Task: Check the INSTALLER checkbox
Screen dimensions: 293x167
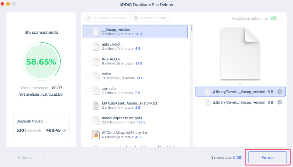Action: point(88,61)
